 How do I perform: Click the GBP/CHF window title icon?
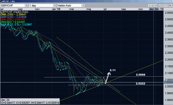[x=1, y=1]
